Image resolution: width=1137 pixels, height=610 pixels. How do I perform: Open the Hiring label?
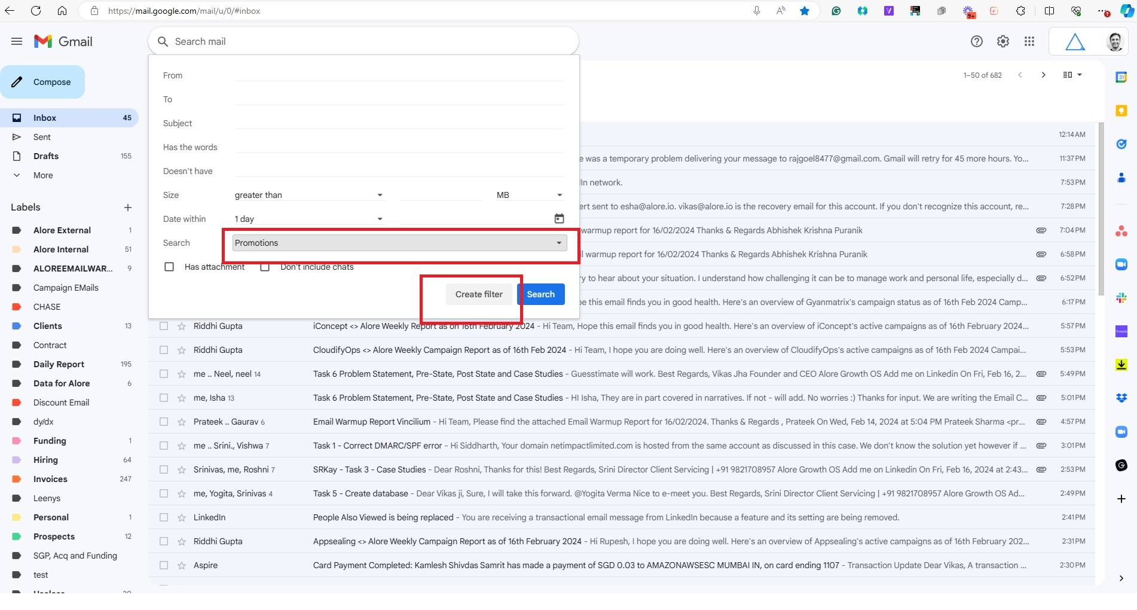coord(45,460)
